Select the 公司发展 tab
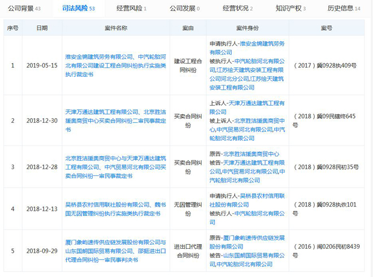The height and width of the screenshot is (277, 373). pos(184,8)
